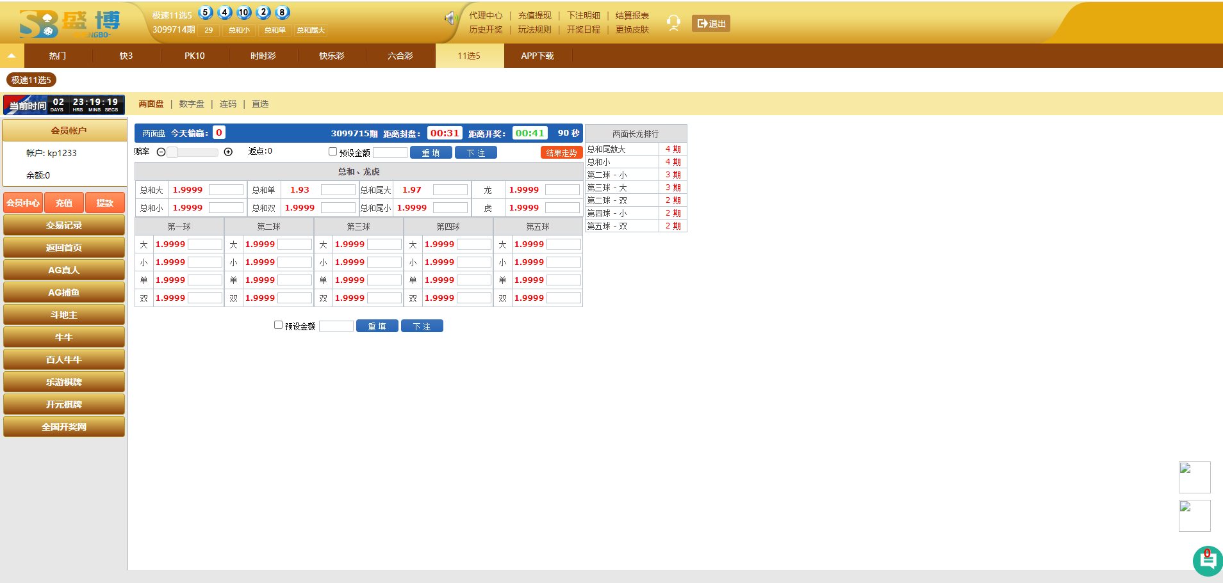The image size is (1223, 583).
Task: Toggle the bottom 预设金额 checkbox
Action: coord(278,325)
